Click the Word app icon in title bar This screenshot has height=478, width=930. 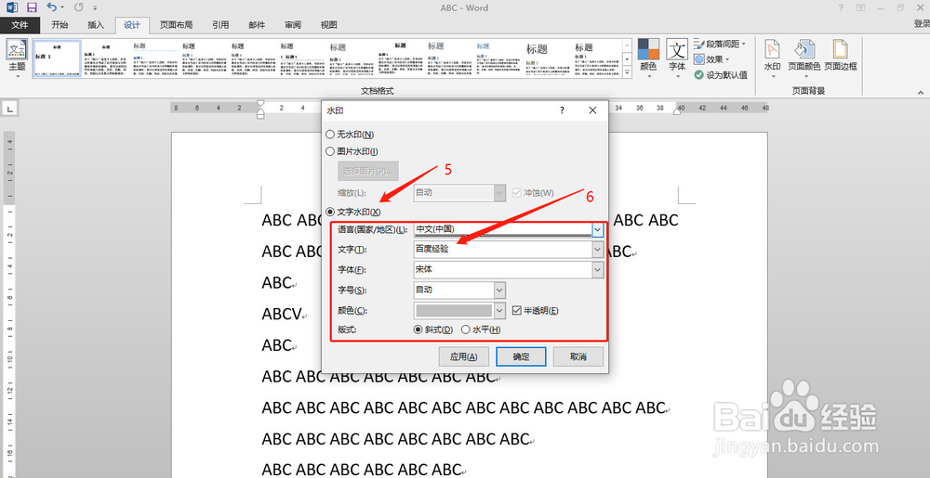pos(12,7)
